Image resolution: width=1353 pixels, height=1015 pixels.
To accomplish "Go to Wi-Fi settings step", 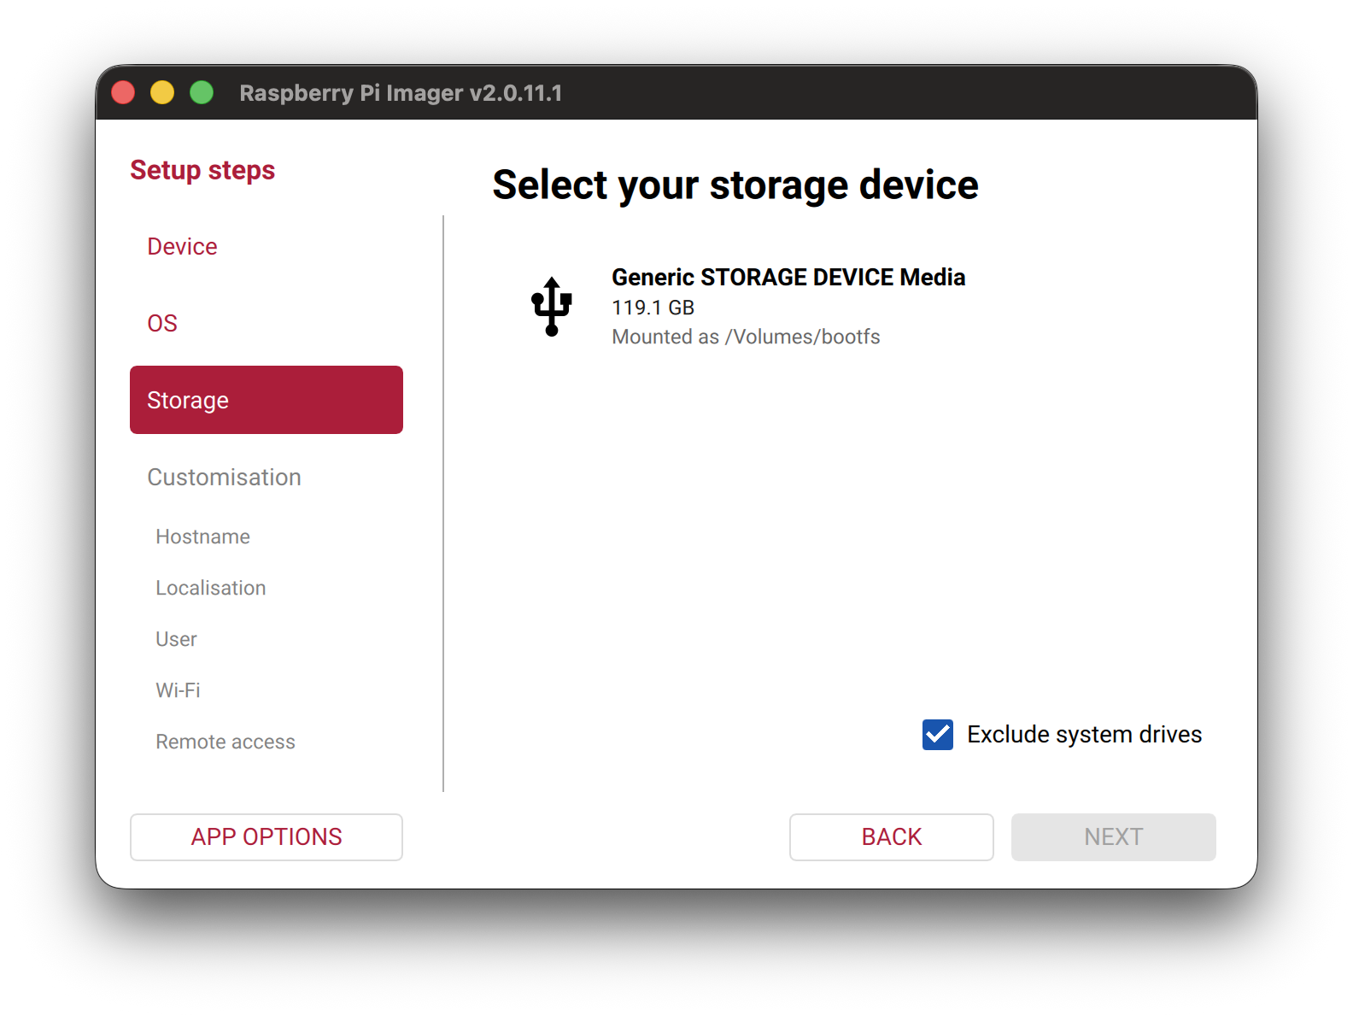I will (x=178, y=690).
